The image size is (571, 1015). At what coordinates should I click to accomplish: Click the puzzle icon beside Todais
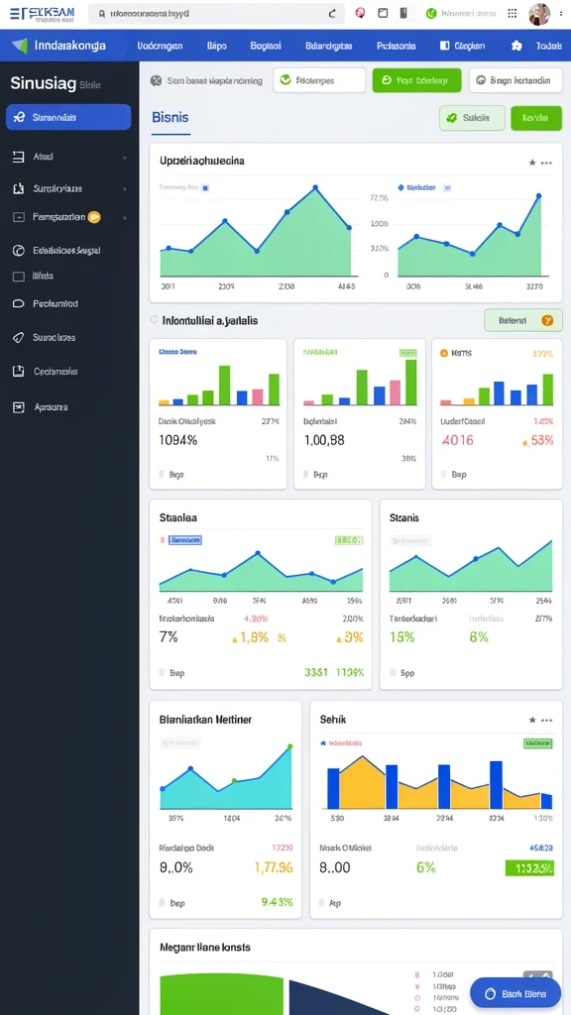515,46
